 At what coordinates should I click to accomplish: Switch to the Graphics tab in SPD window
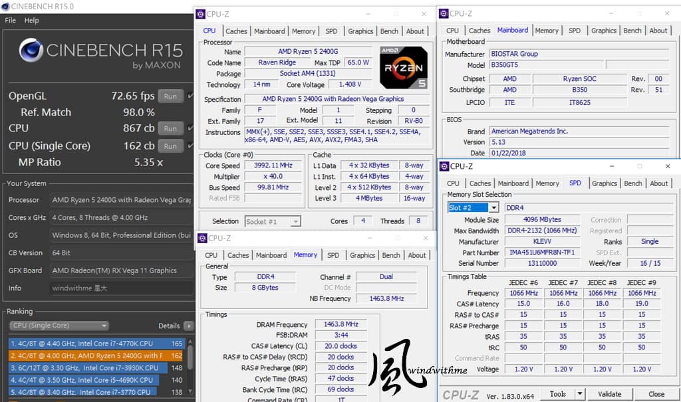point(604,183)
